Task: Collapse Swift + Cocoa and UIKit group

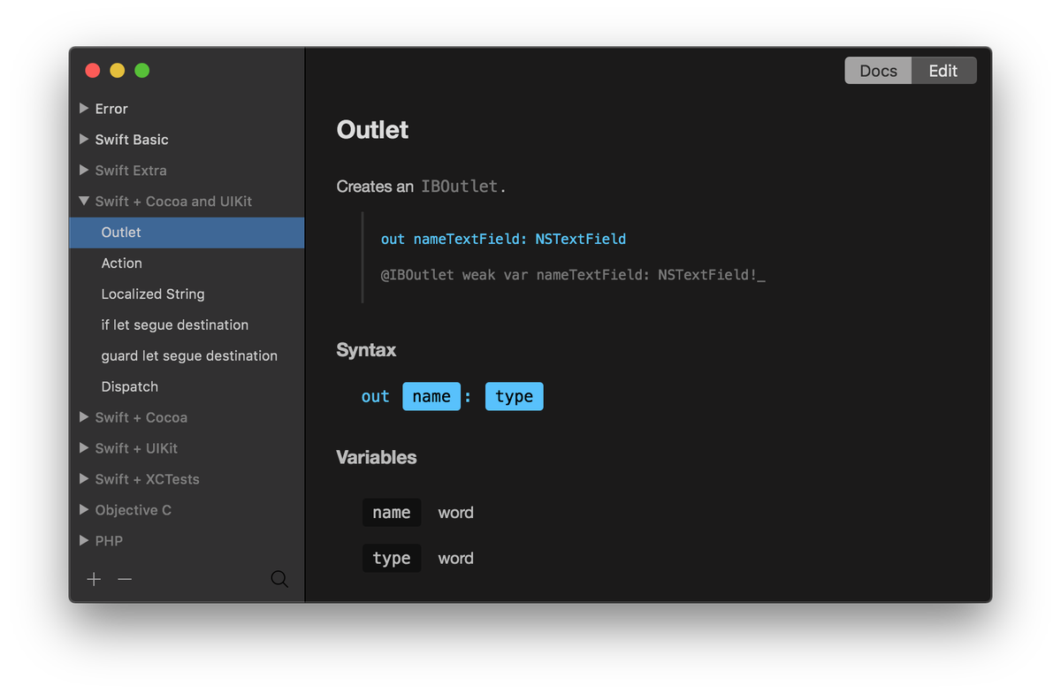Action: (84, 201)
